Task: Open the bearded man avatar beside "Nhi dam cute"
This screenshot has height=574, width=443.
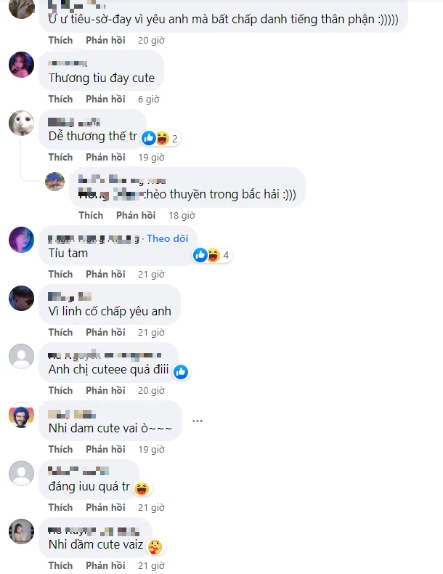Action: point(22,415)
